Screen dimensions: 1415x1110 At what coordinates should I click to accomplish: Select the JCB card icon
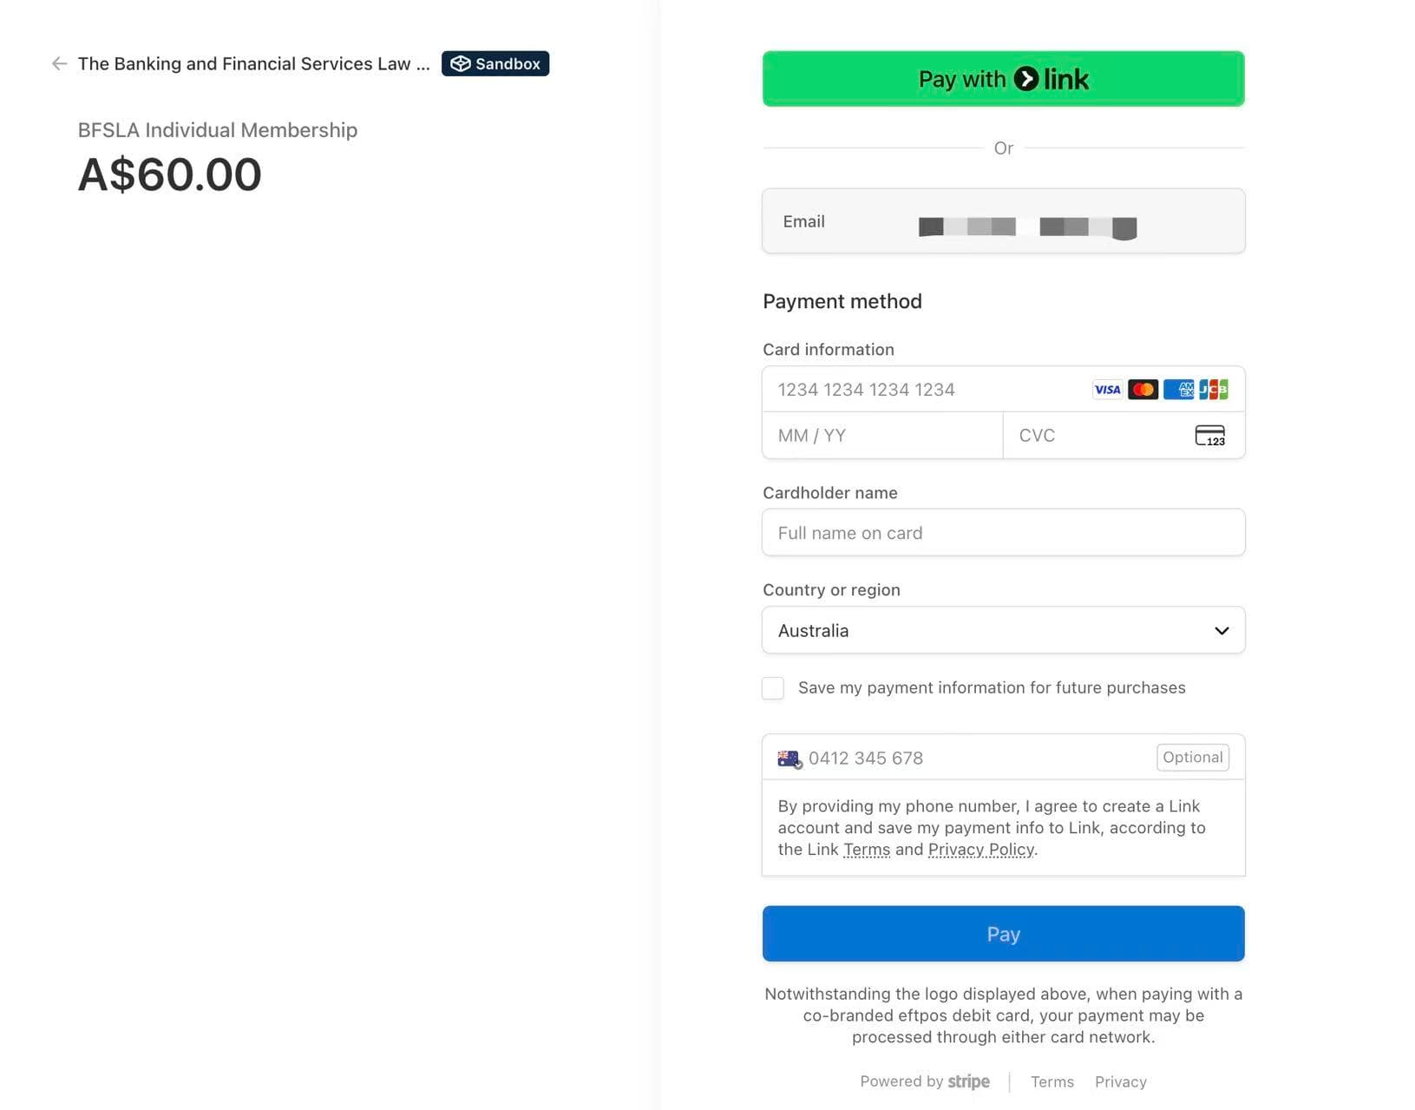pos(1215,389)
